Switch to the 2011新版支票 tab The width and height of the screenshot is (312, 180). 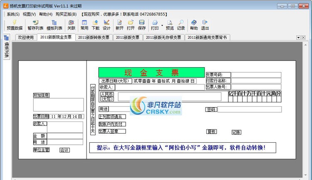[128, 37]
